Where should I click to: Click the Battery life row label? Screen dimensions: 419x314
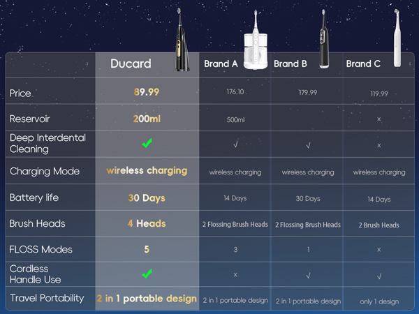click(x=34, y=197)
